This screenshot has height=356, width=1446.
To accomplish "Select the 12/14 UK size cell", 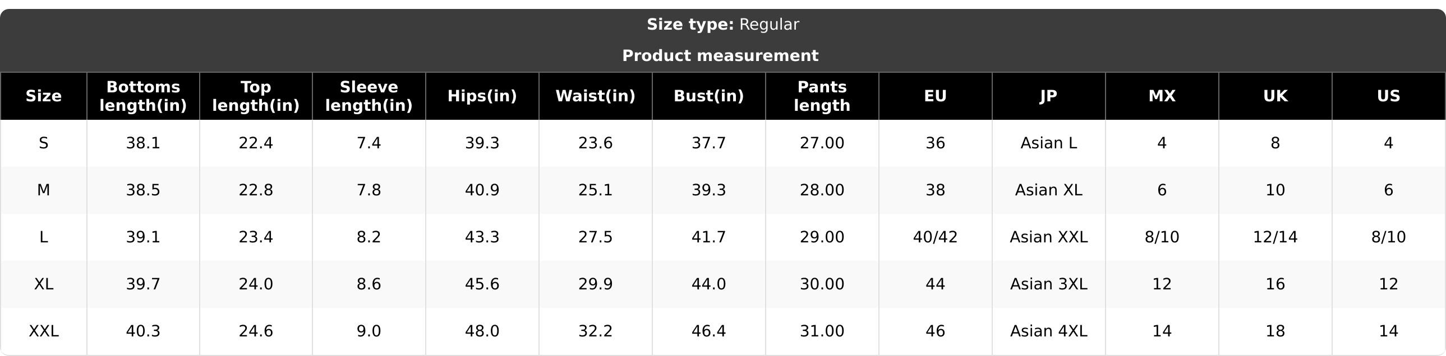I will tap(1275, 237).
